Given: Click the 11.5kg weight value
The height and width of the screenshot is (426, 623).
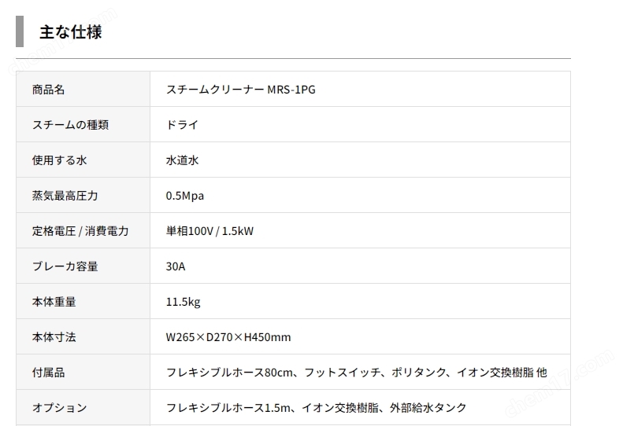Looking at the screenshot, I should (x=183, y=302).
